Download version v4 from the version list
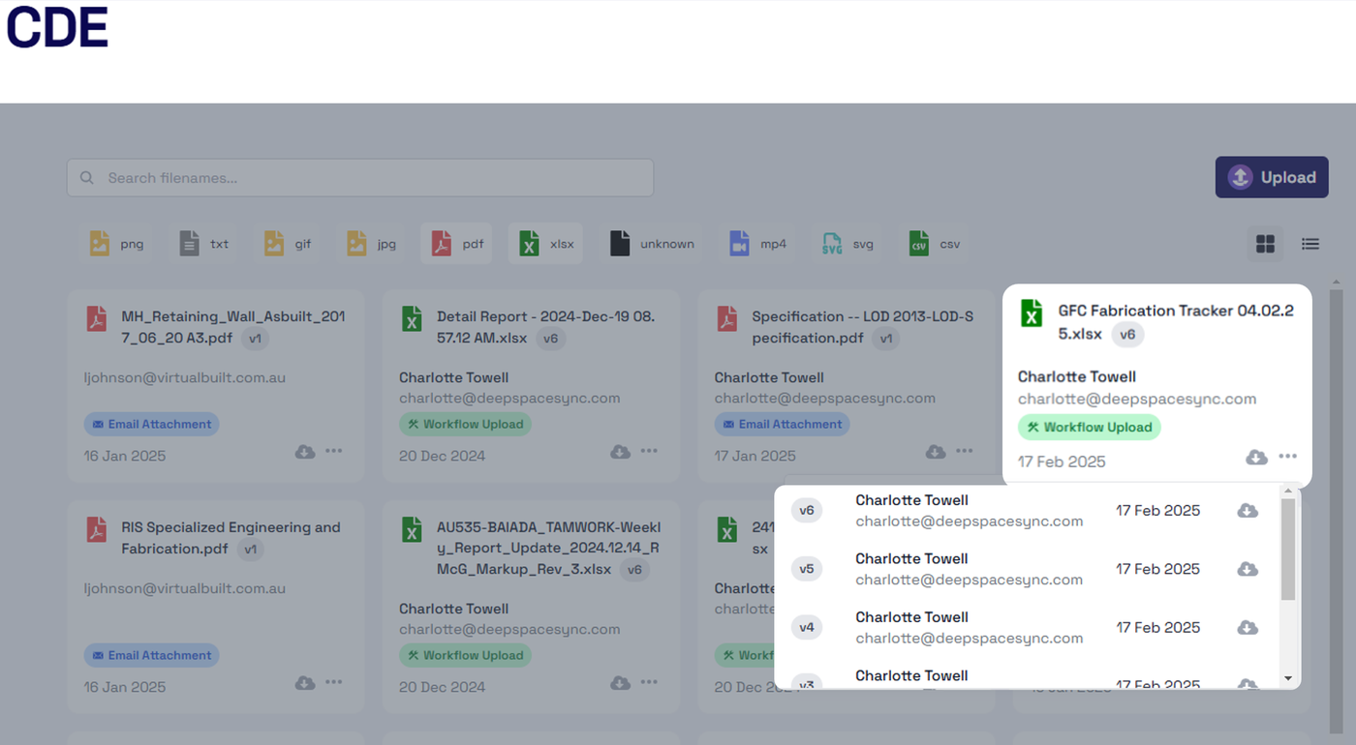The height and width of the screenshot is (745, 1356). 1248,628
